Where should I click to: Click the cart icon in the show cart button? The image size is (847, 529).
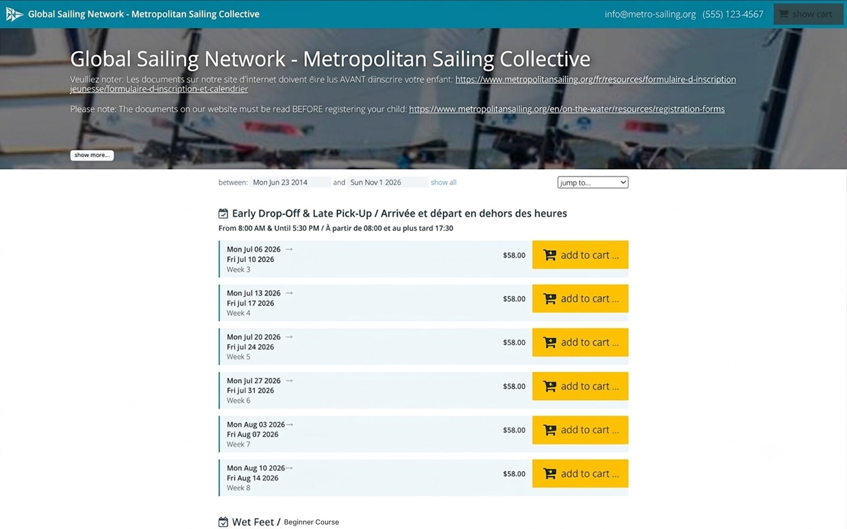coord(783,14)
